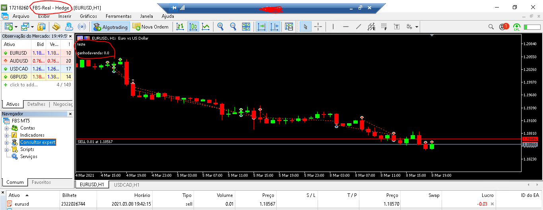Switch to the USDCAD,H1 chart tab
543x210 pixels.
[x=127, y=185]
